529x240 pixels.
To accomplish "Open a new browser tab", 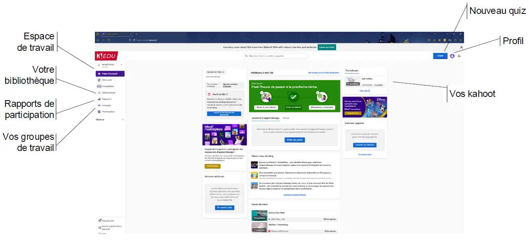I will [136, 34].
